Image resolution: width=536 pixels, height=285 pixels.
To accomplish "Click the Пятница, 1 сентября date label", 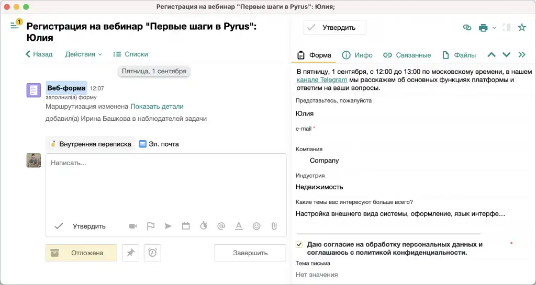I will click(154, 71).
